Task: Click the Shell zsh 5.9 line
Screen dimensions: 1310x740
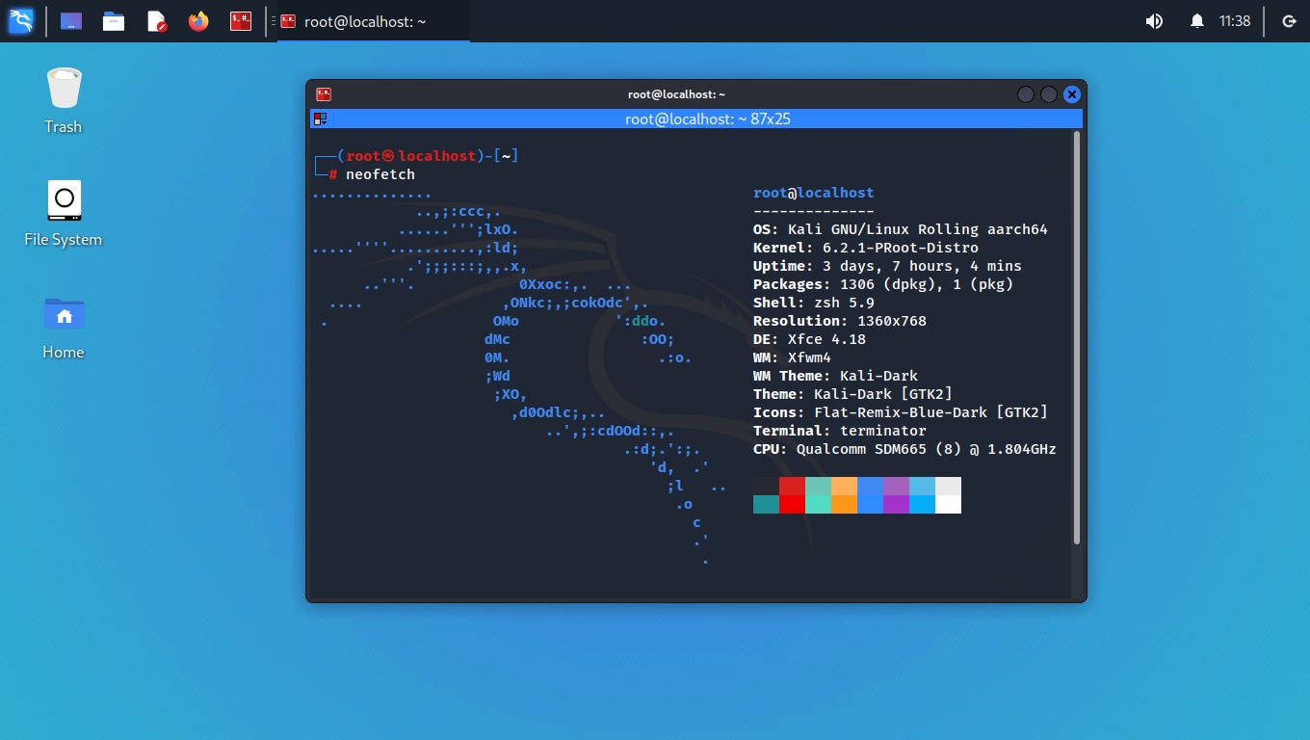Action: 814,303
